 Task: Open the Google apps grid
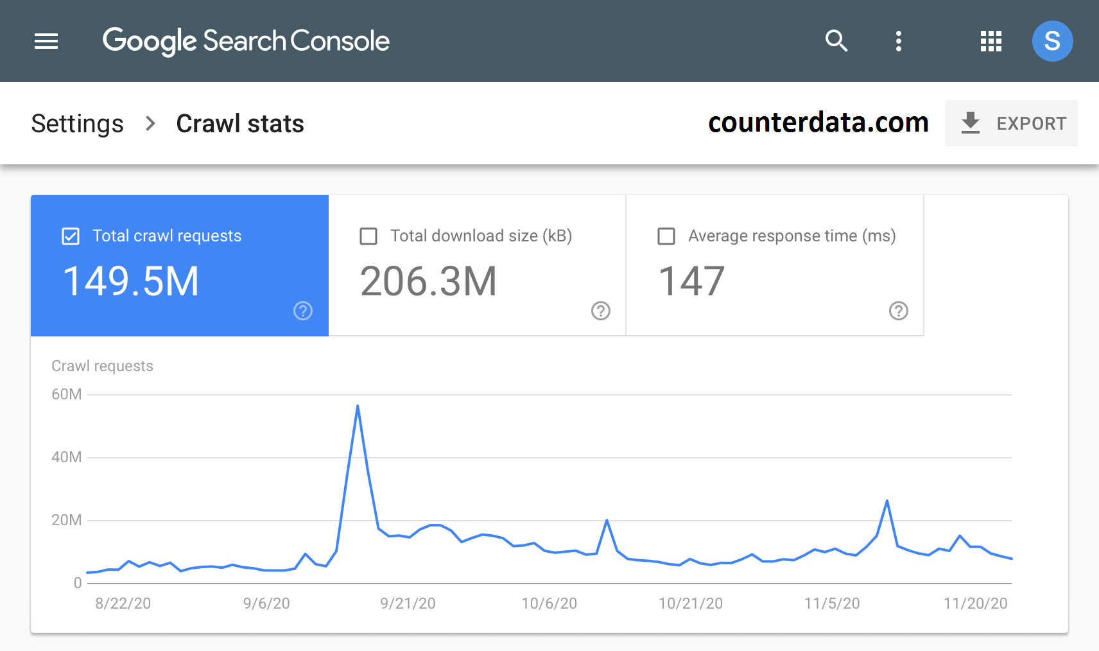click(x=991, y=41)
